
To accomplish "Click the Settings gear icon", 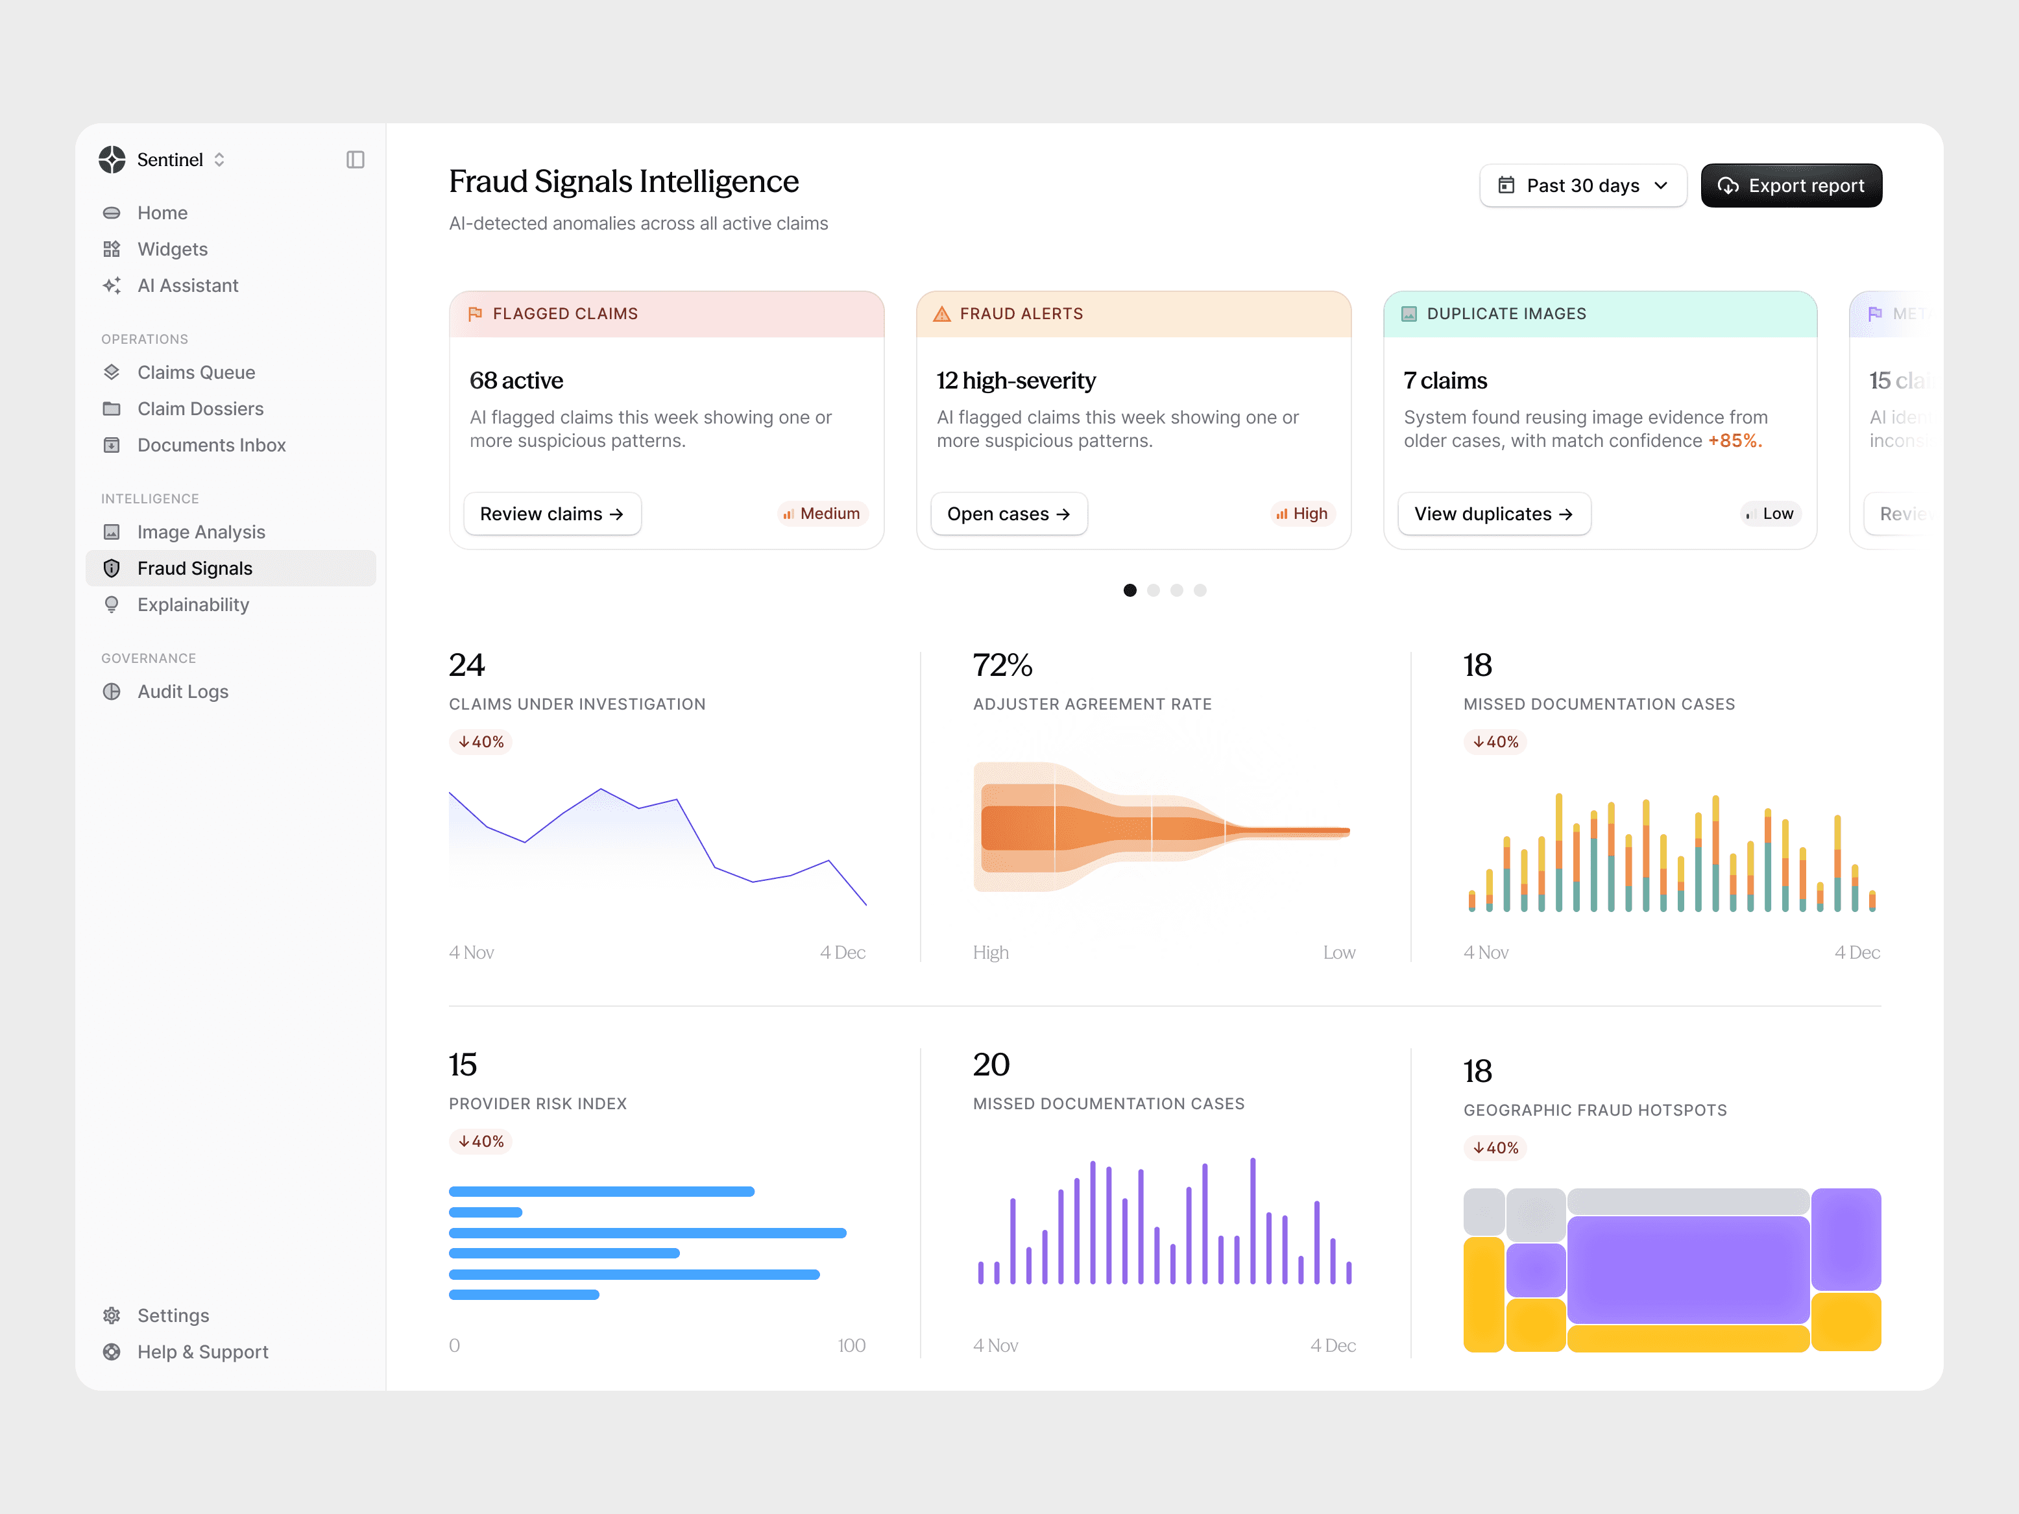I will click(112, 1315).
